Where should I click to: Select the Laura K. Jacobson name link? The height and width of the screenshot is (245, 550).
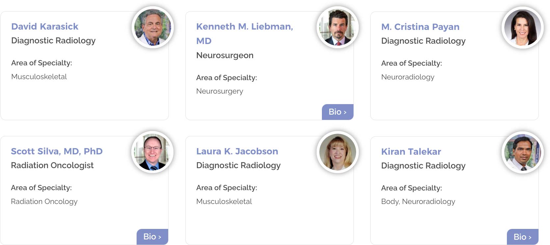(237, 151)
